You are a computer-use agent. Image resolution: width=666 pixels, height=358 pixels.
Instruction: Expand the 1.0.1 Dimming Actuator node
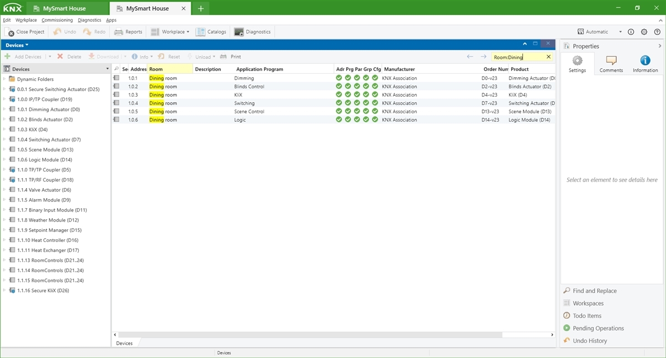tap(4, 109)
